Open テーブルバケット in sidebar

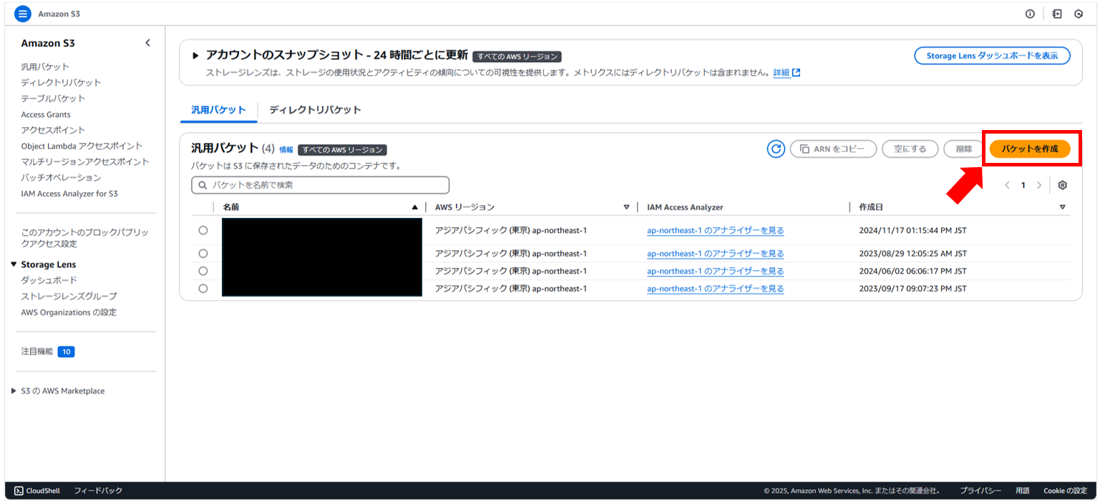[x=53, y=99]
